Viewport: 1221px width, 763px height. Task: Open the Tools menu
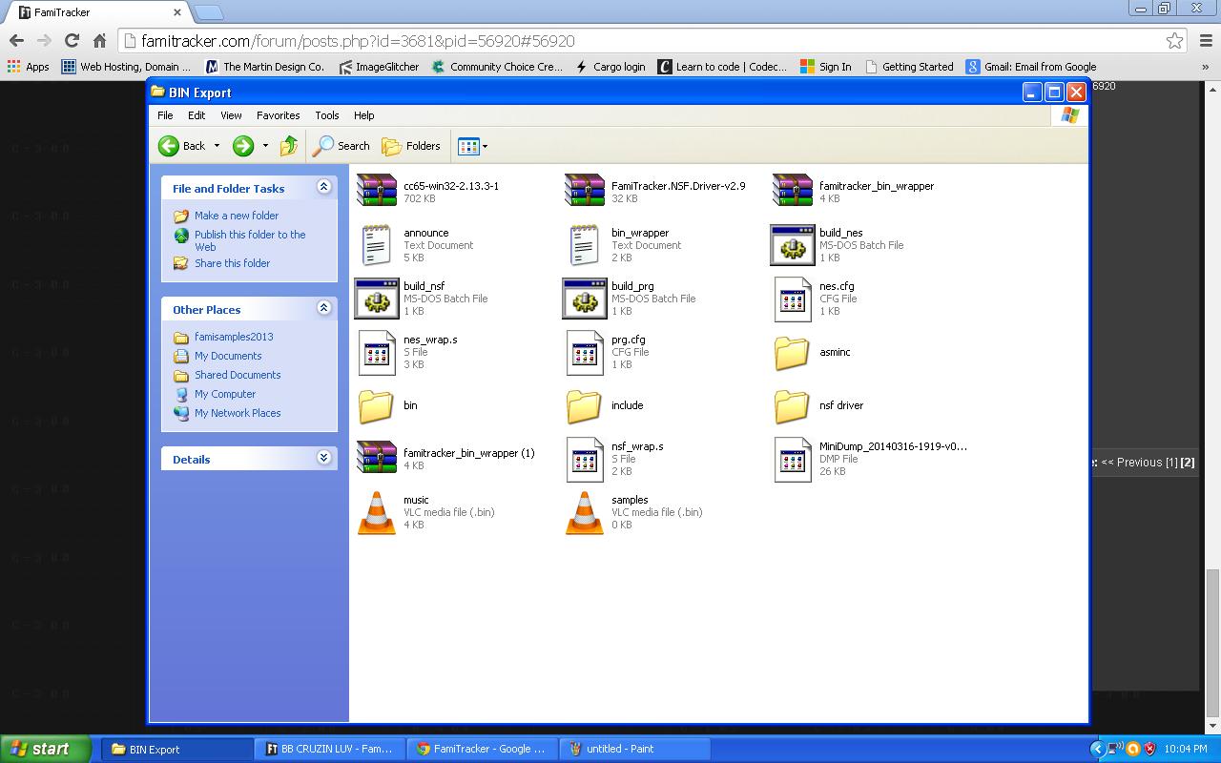(x=326, y=115)
